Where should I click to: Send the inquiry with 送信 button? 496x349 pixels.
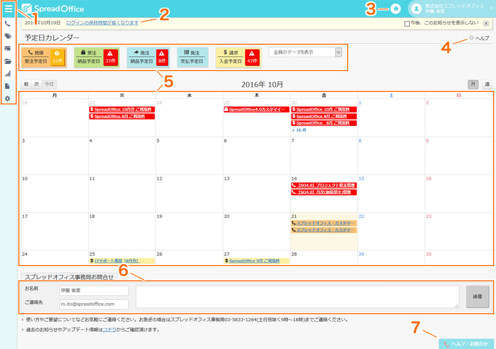(x=477, y=297)
